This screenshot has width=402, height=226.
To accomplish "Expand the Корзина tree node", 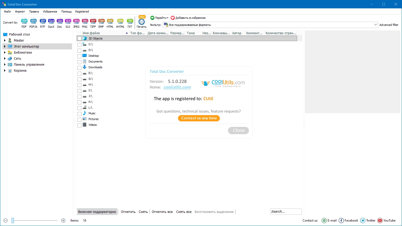I will click(x=5, y=71).
